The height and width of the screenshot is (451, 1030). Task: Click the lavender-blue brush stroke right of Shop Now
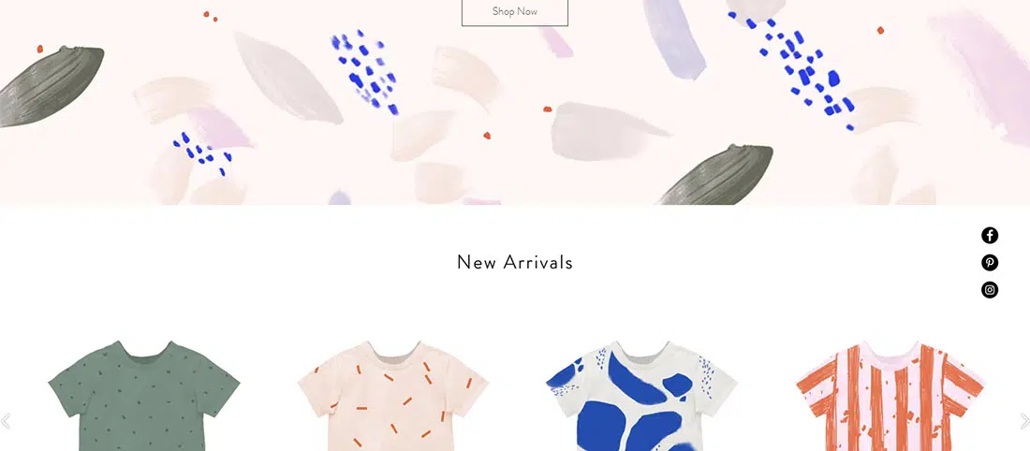coord(673,39)
